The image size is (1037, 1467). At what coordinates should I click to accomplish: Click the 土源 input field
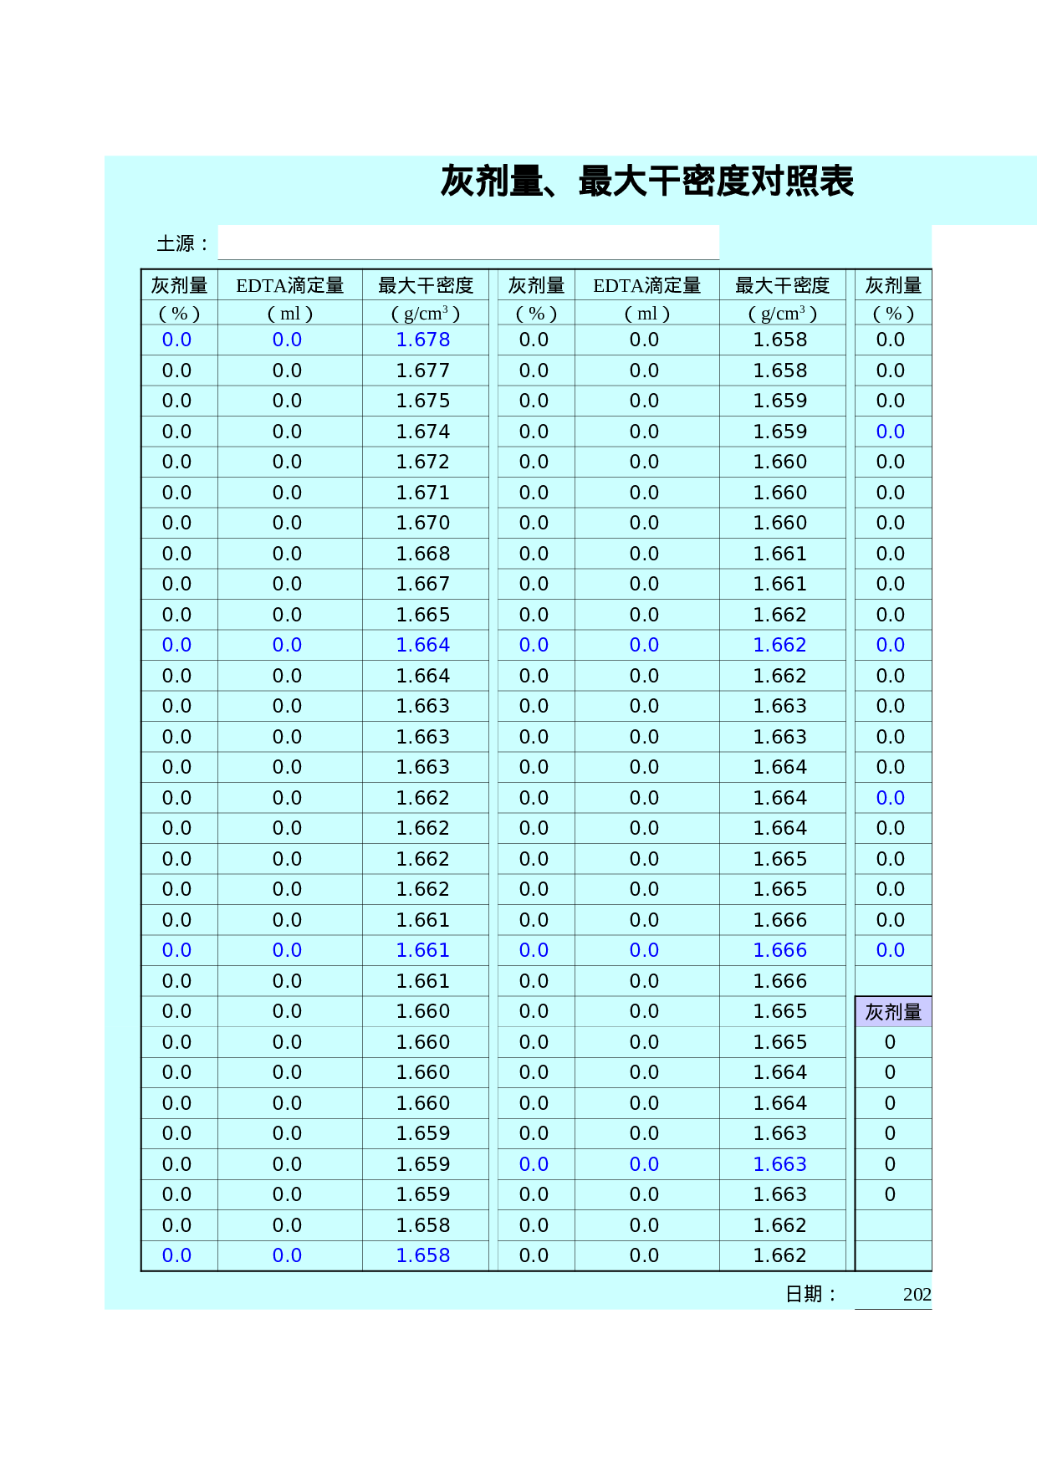(x=468, y=243)
